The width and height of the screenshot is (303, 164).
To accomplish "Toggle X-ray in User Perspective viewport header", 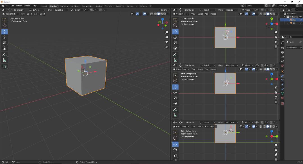I will (152, 14).
